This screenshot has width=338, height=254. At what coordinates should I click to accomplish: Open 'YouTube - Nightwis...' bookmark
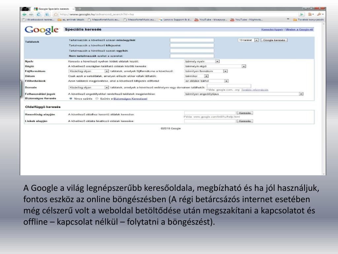[246, 20]
